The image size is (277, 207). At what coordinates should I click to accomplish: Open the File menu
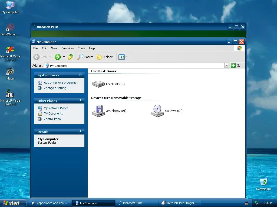[x=35, y=48]
